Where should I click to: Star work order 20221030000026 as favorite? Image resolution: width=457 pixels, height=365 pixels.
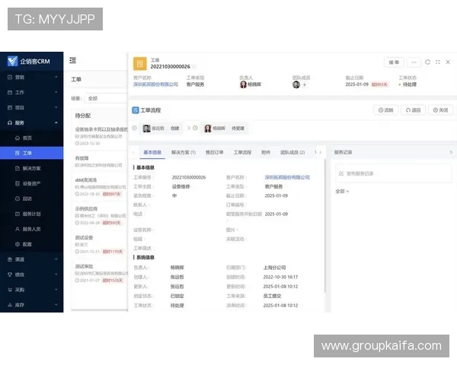coord(194,67)
